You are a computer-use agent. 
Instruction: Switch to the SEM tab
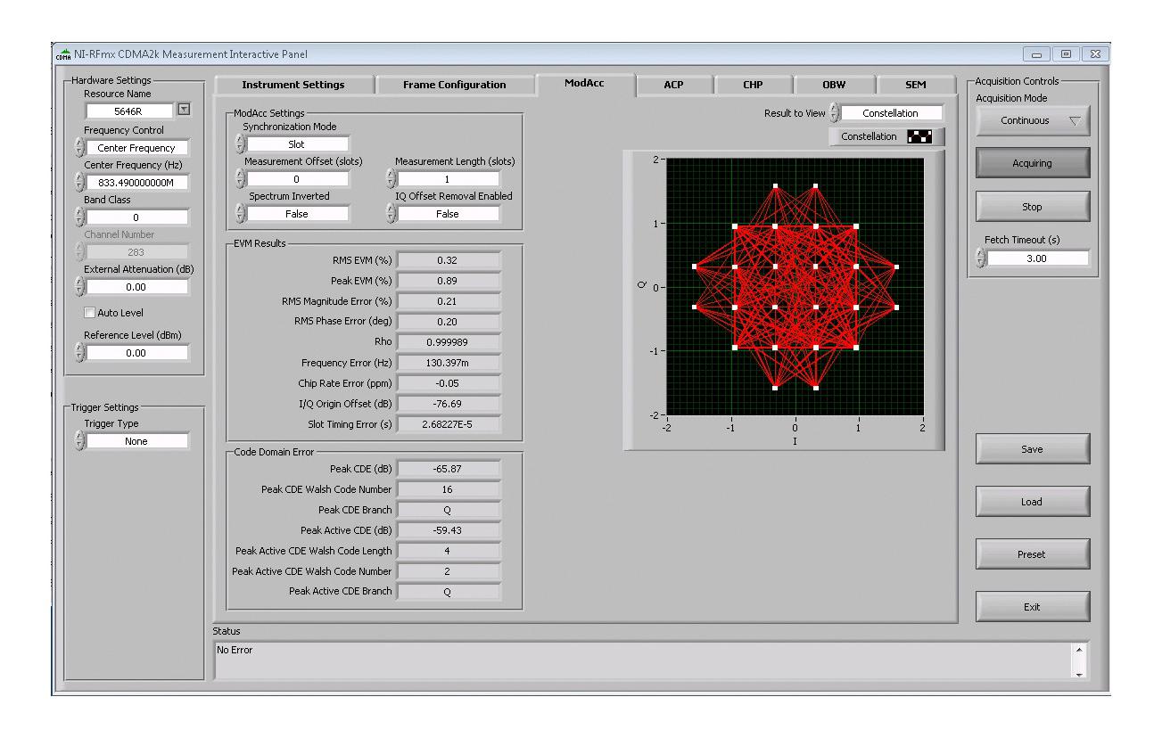(915, 85)
